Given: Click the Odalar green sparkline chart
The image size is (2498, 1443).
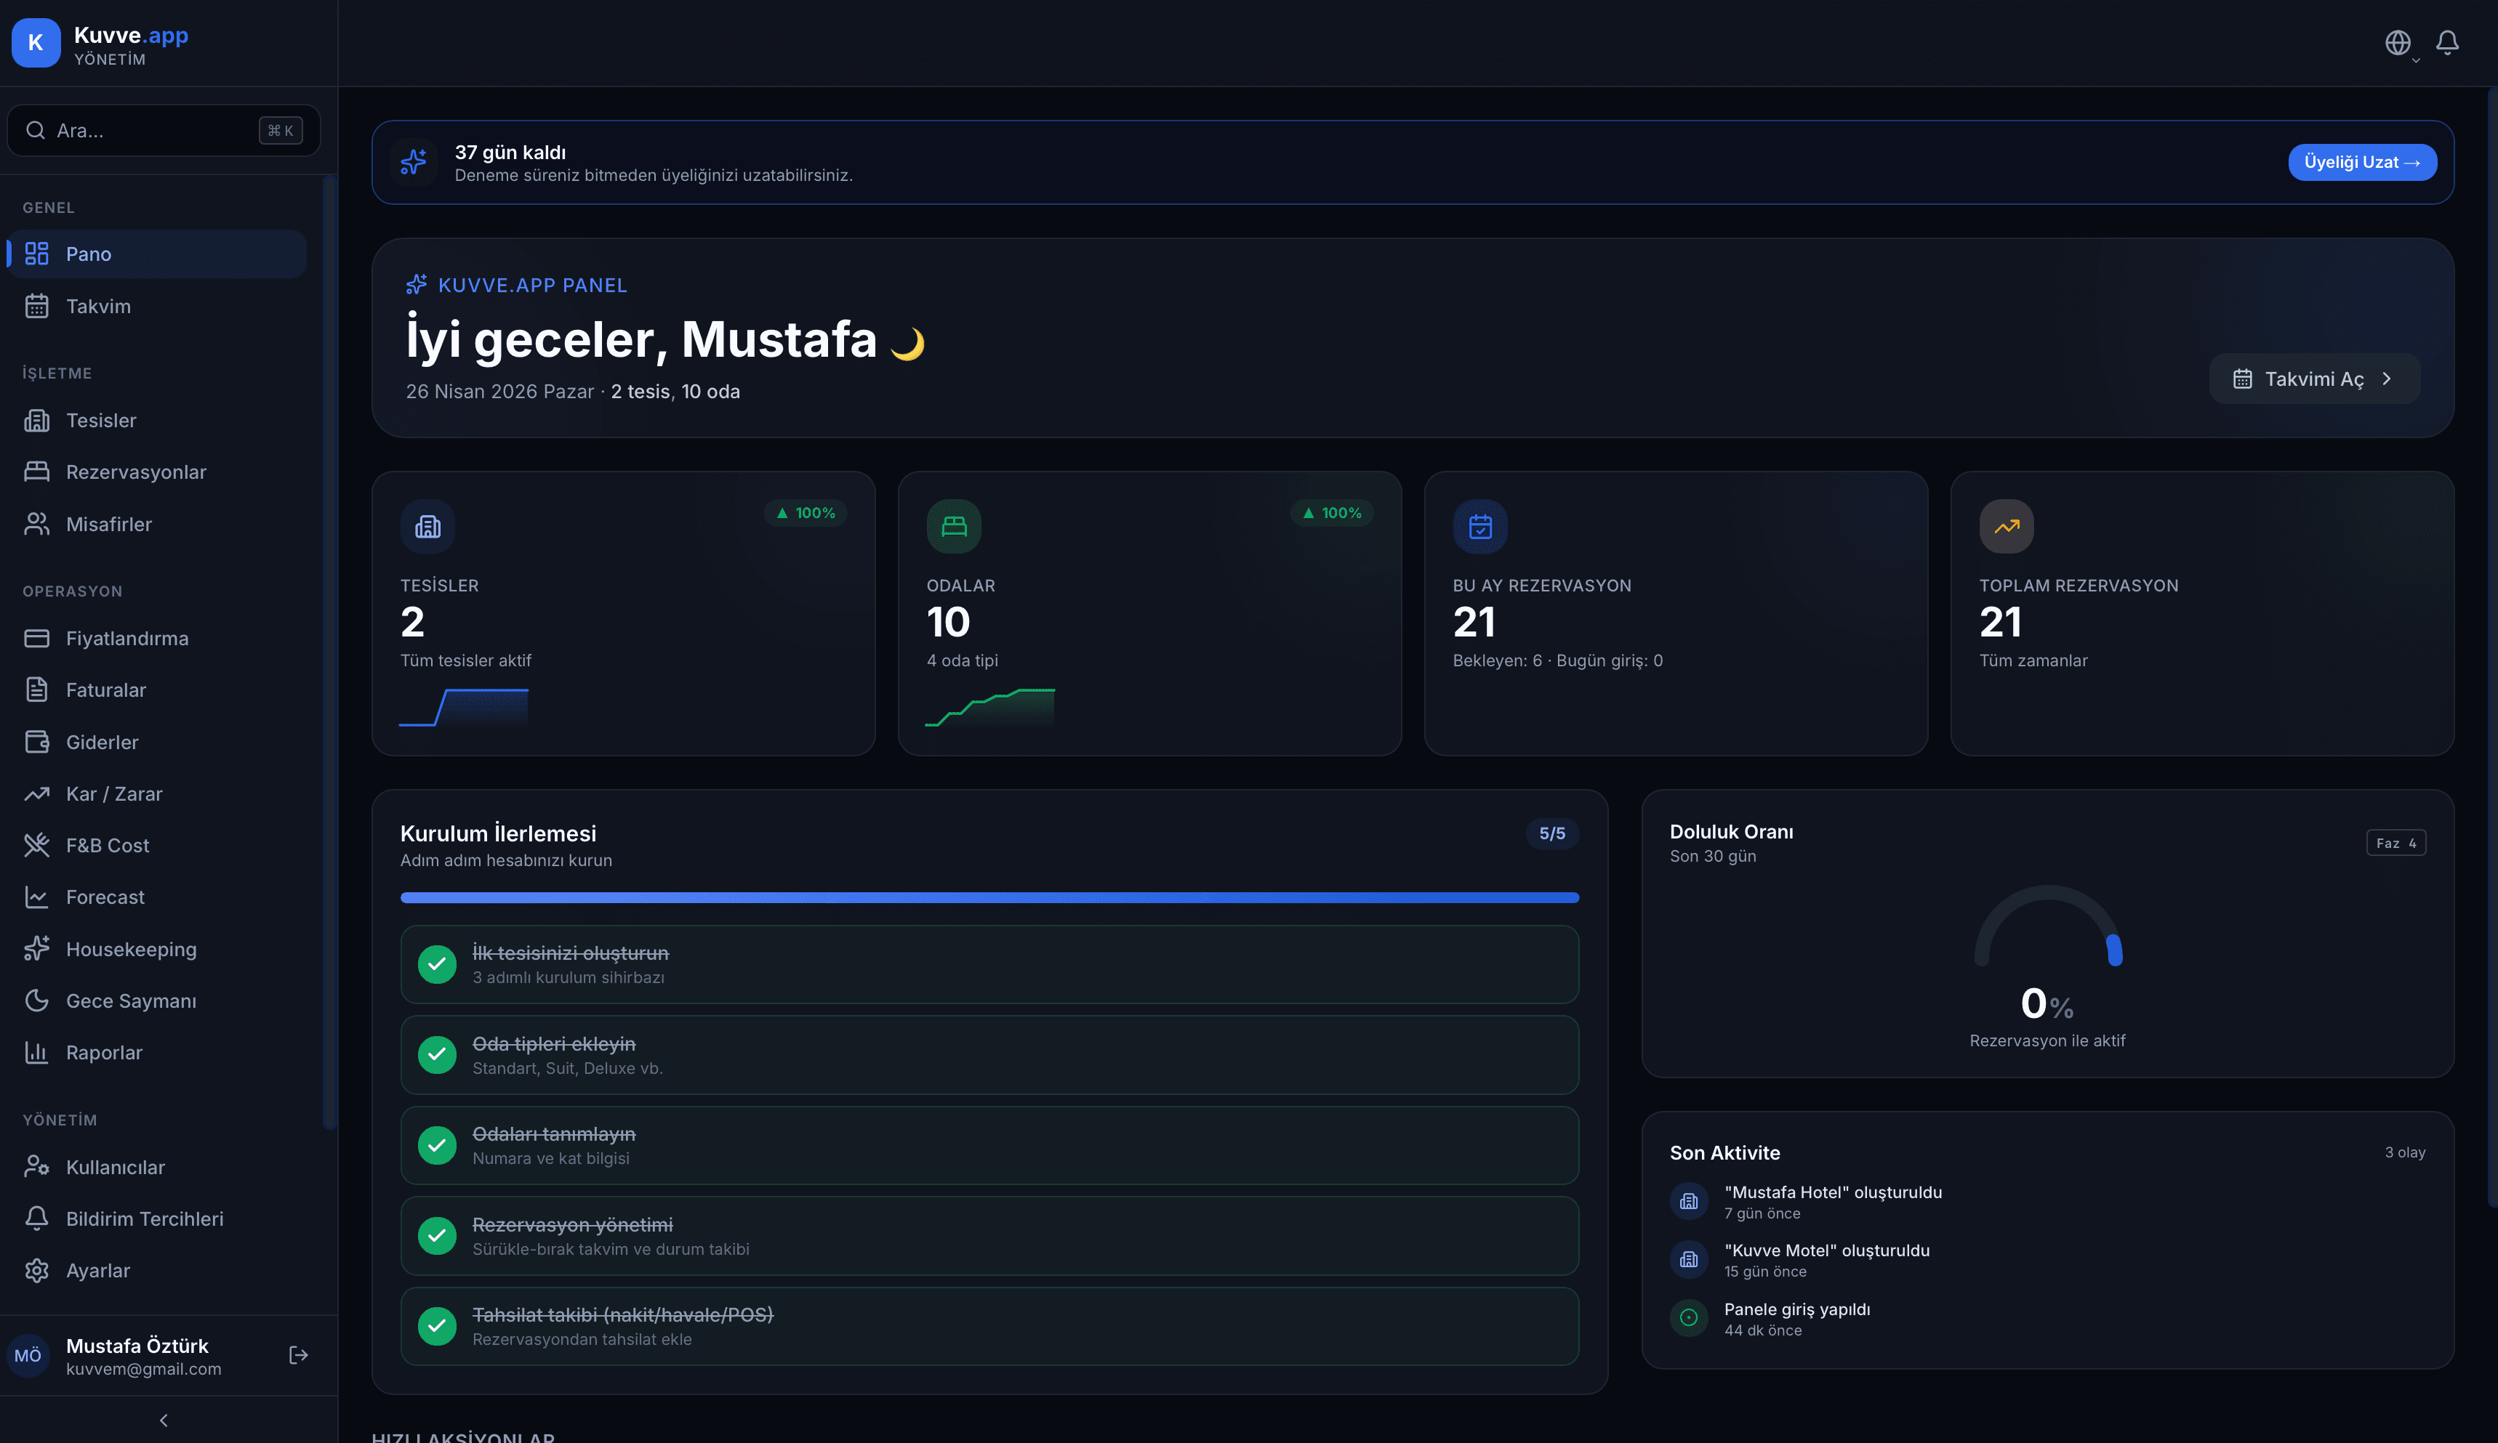Looking at the screenshot, I should 989,707.
